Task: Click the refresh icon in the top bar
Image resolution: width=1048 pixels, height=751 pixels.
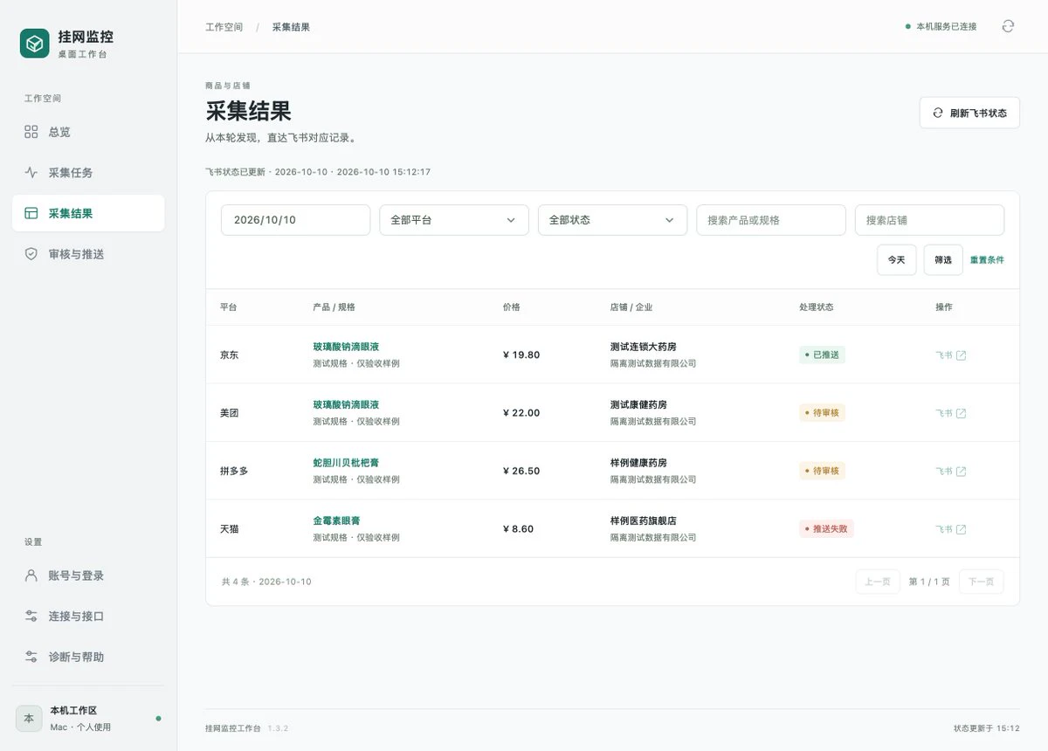Action: (1008, 26)
